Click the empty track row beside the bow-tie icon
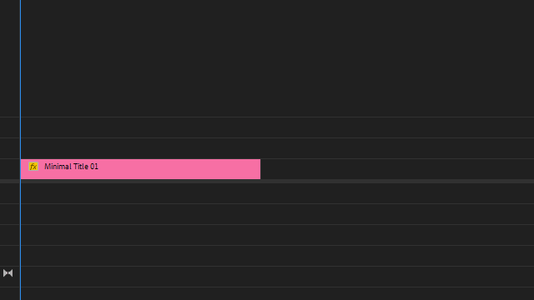This screenshot has height=300, width=534. click(x=277, y=277)
